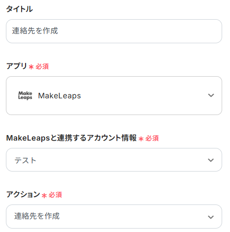Click the red asterisk next to アクション
This screenshot has height=232, width=230.
44,196
